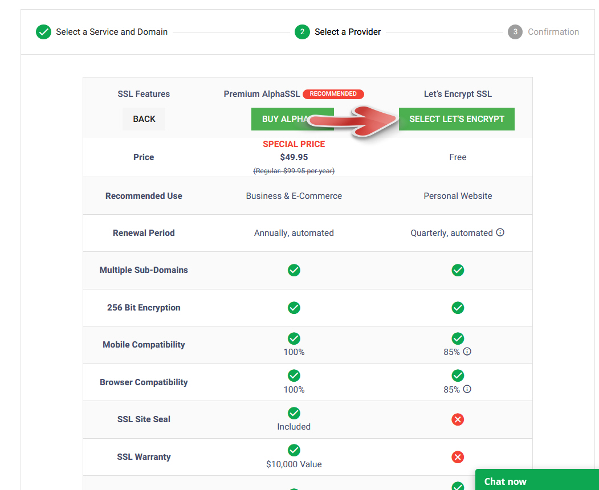
Task: Click the SSL Warranty row label
Action: click(x=144, y=457)
